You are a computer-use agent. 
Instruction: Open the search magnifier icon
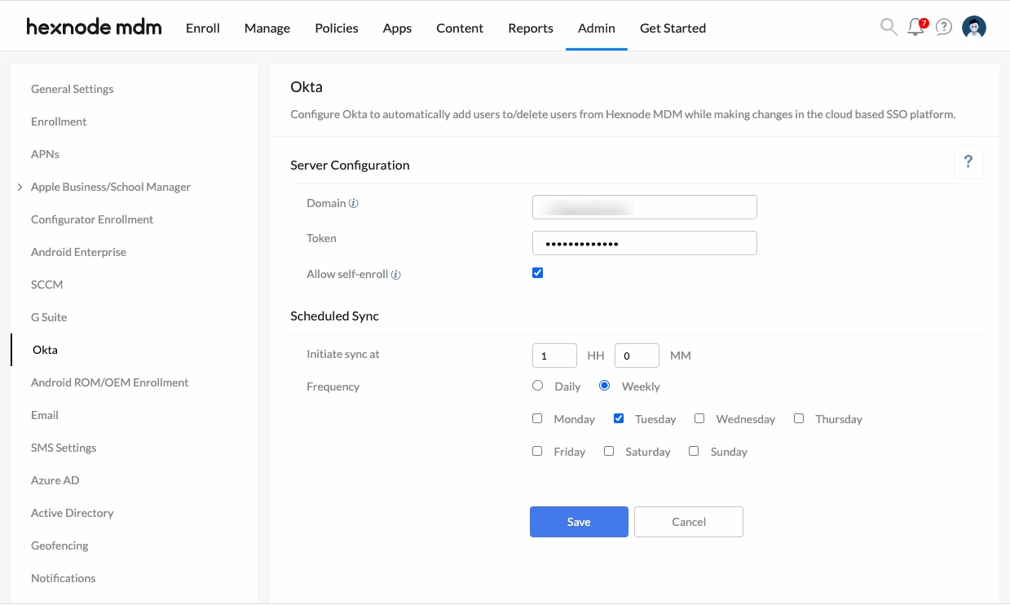point(889,27)
